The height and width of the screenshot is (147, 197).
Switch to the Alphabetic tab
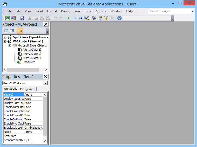pyautogui.click(x=11, y=89)
